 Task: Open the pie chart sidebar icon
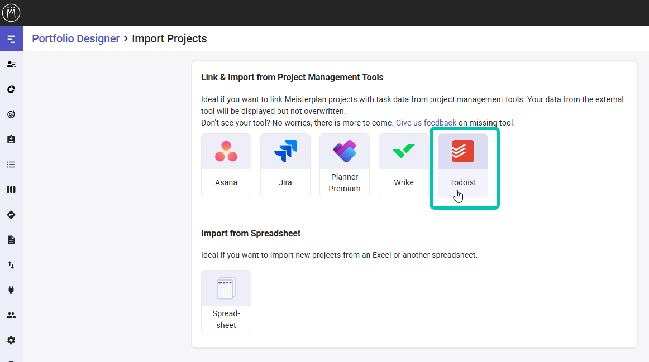(11, 89)
